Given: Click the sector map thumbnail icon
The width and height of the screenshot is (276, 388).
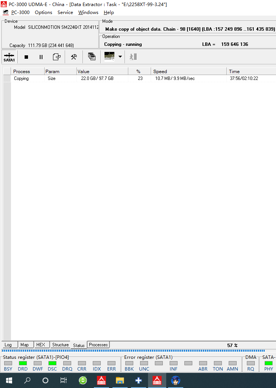Looking at the screenshot, I should 109,57.
